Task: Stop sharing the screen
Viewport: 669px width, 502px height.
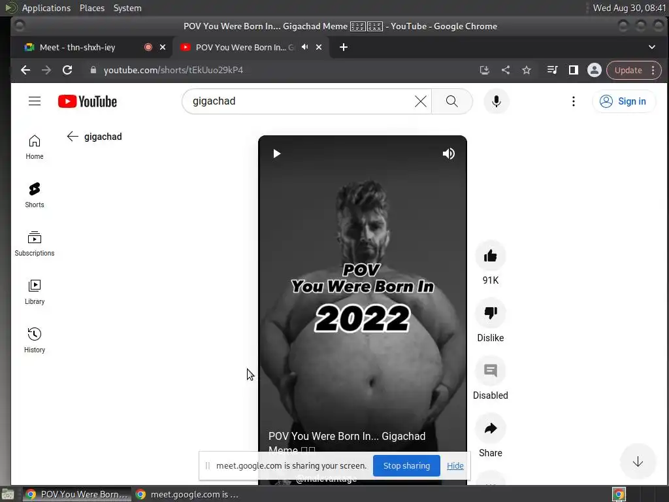Action: coord(406,465)
